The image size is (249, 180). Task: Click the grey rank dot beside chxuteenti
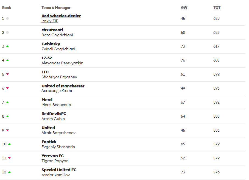click(x=7, y=32)
